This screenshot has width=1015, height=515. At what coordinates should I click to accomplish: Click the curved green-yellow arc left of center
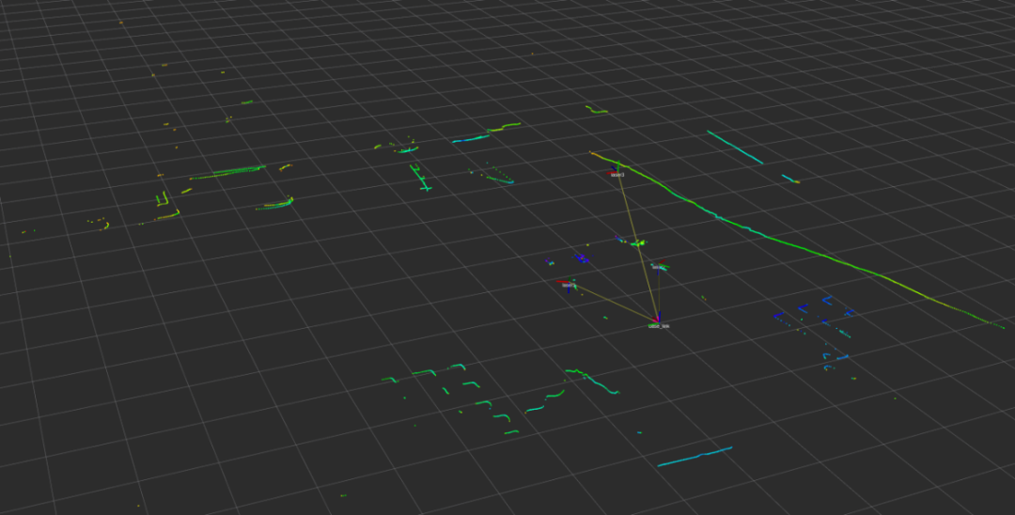[274, 203]
